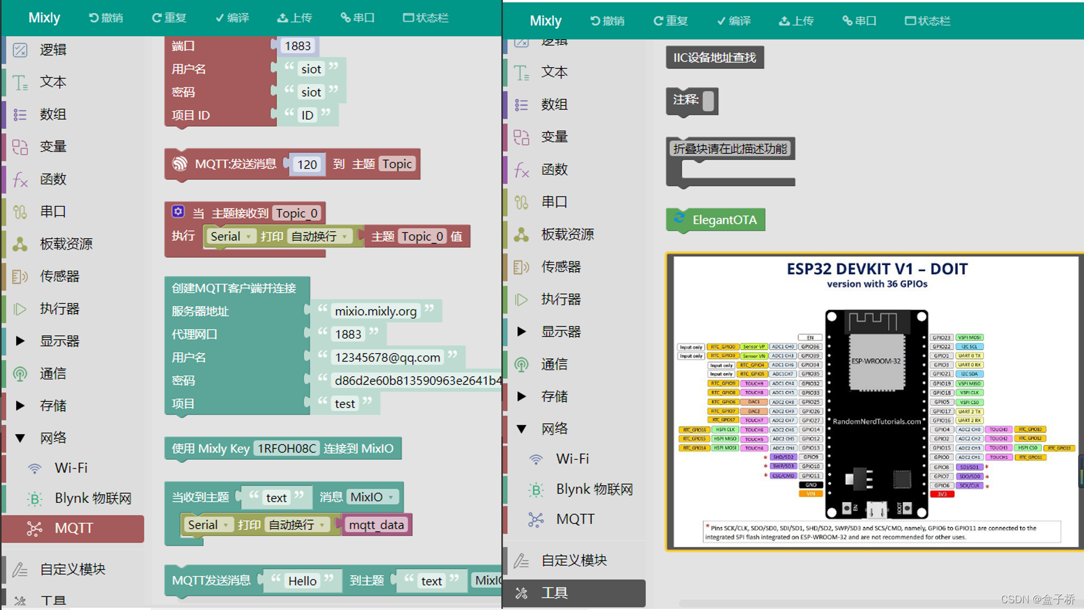Select Tools (工具) category in right sidebar
This screenshot has height=610, width=1084.
click(x=575, y=593)
